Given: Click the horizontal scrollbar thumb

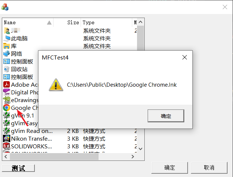Looking at the screenshot, I should [x=54, y=156].
